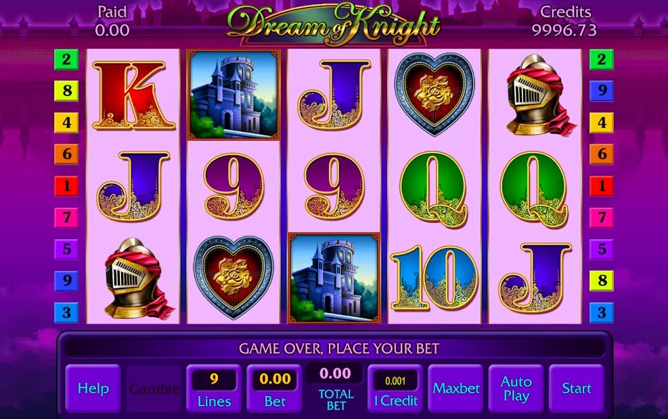Select left payline marker 2 in green
The width and height of the screenshot is (668, 419).
[66, 59]
